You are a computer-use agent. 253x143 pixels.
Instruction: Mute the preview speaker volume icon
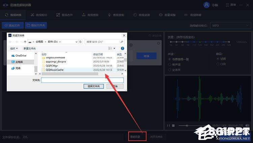[x=247, y=125]
